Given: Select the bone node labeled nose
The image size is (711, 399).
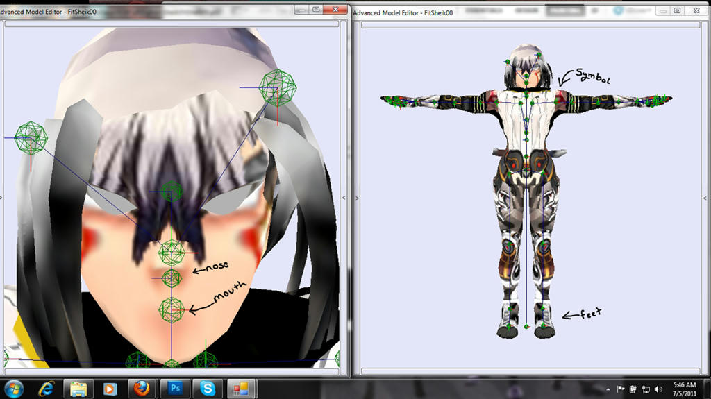Looking at the screenshot, I should [x=171, y=278].
